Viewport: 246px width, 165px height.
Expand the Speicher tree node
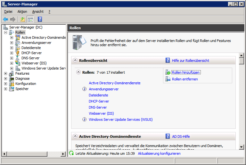6,89
